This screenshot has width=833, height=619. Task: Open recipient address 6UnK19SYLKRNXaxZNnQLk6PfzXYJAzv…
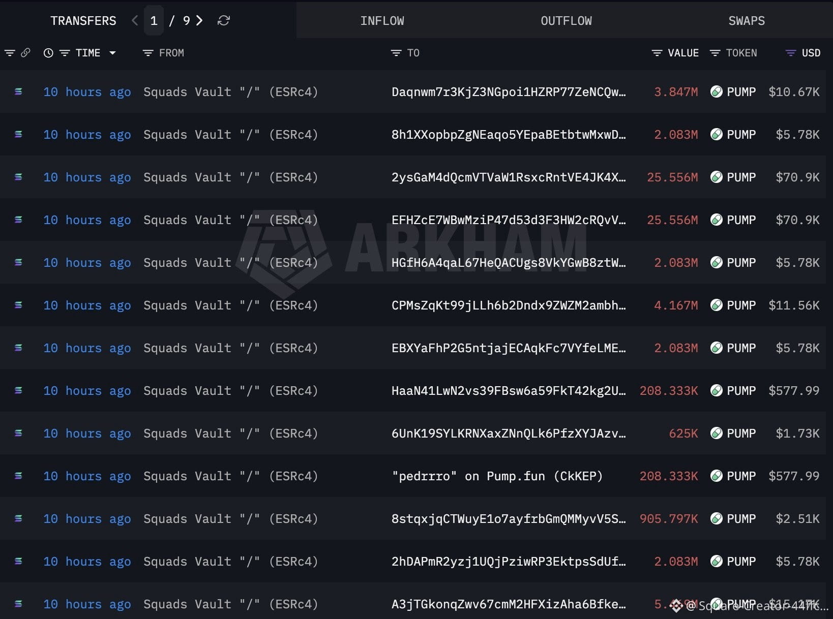tap(509, 434)
